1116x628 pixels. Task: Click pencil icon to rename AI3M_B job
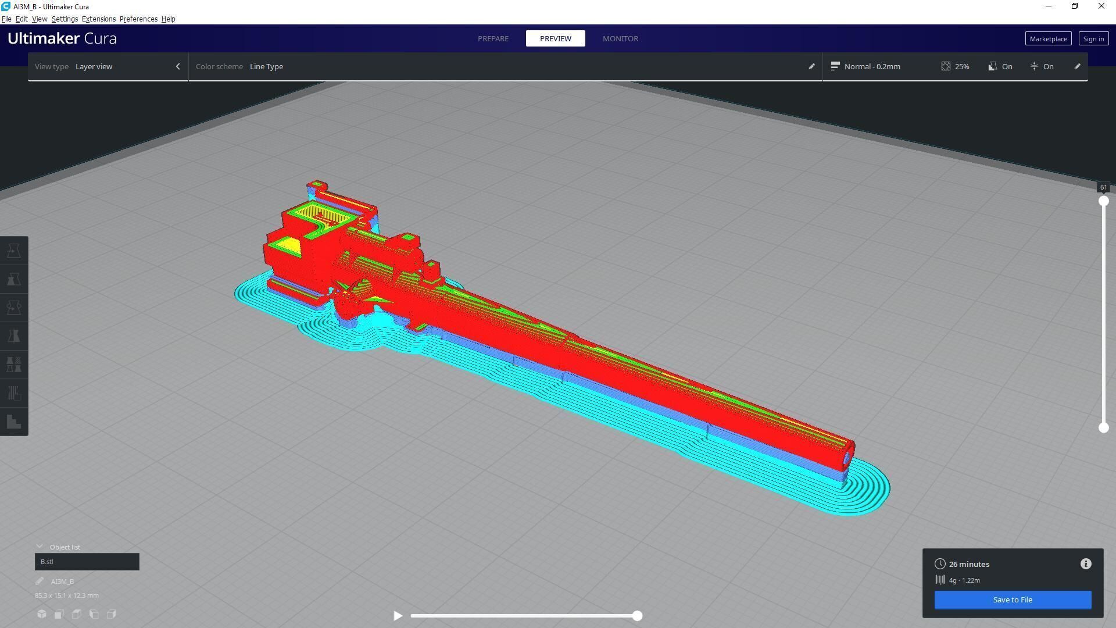click(x=40, y=581)
